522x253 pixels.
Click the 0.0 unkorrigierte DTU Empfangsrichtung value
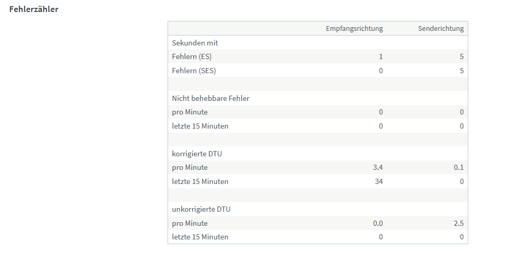click(377, 223)
